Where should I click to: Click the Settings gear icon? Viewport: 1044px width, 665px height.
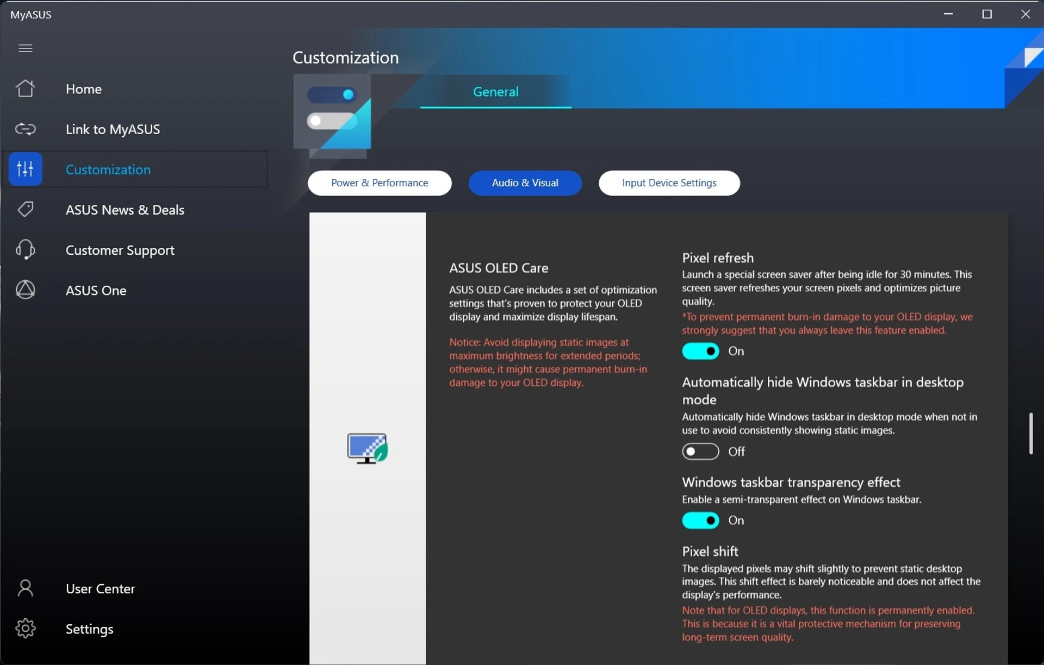coord(26,628)
